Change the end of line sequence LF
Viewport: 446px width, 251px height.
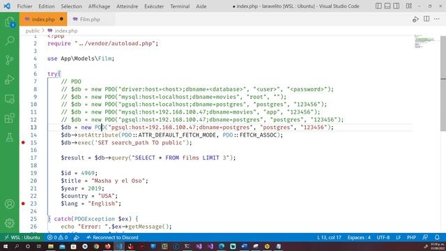click(398, 237)
